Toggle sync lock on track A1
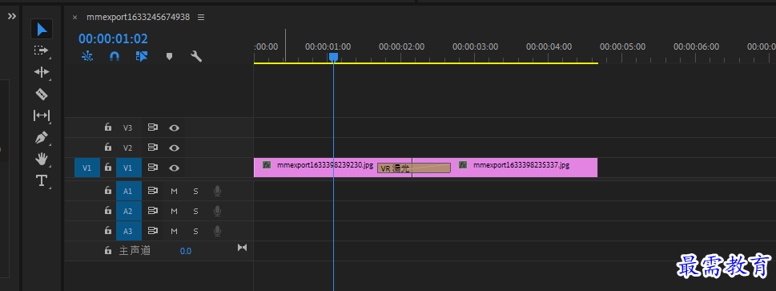 pyautogui.click(x=152, y=190)
